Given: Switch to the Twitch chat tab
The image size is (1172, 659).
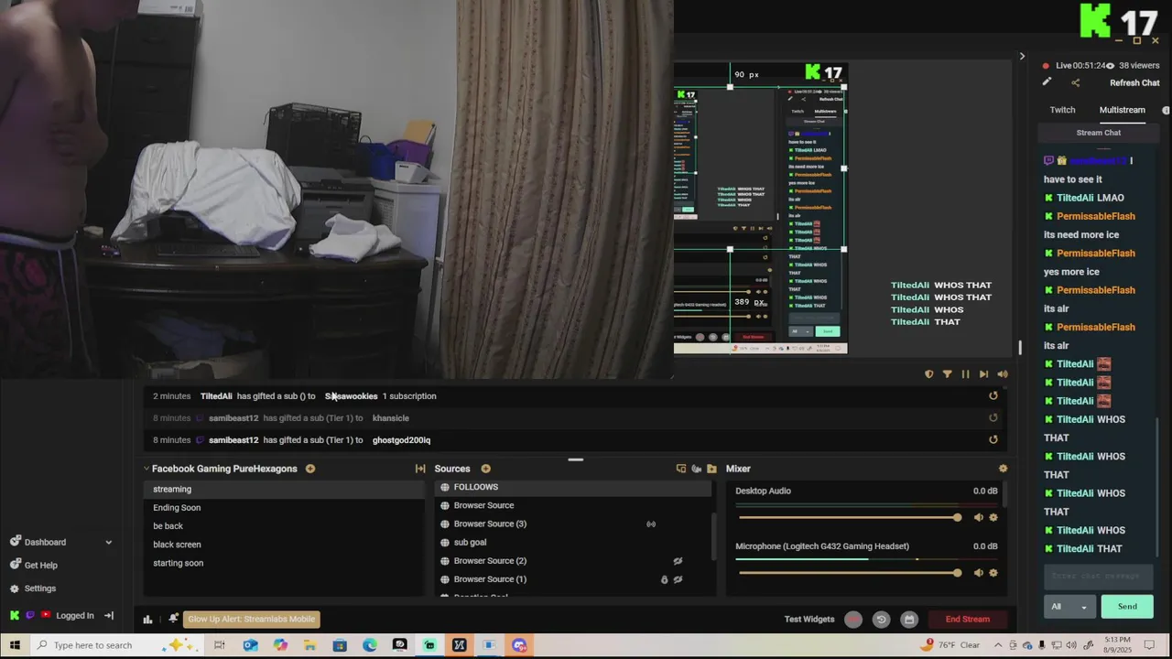Looking at the screenshot, I should 1062,110.
